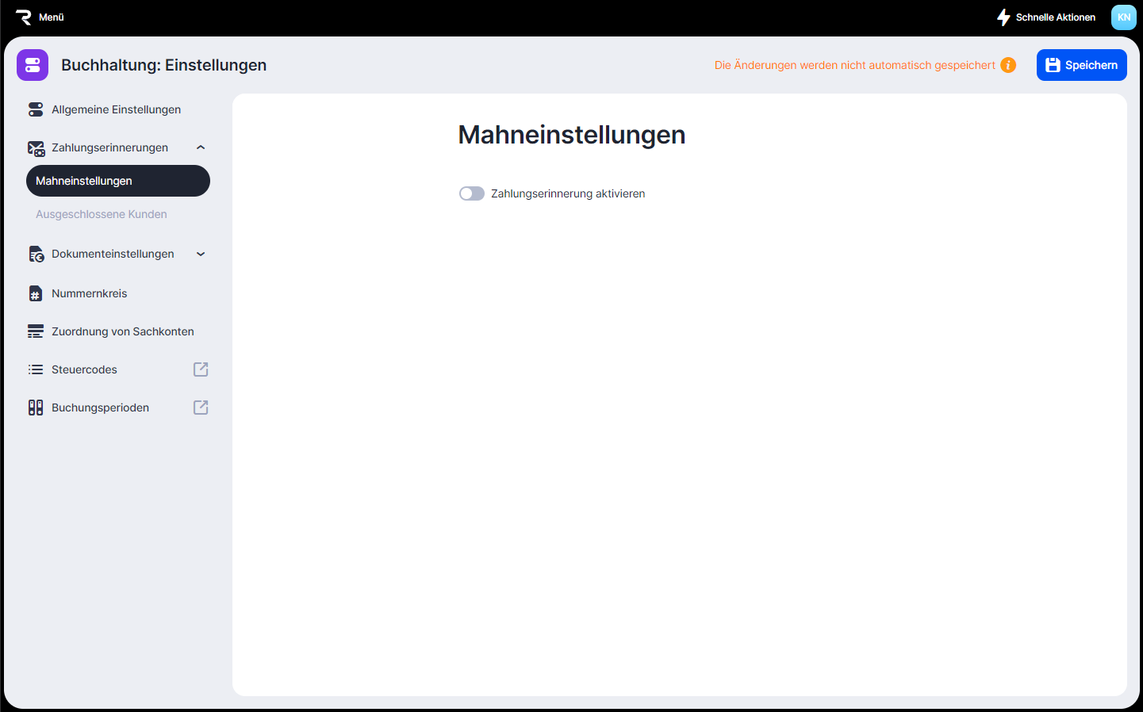Click the orange info icon
Image resolution: width=1143 pixels, height=712 pixels.
coord(1008,65)
